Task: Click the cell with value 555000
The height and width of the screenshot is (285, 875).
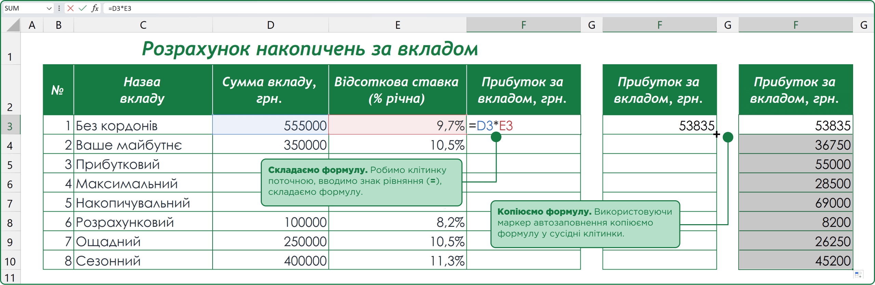Action: click(x=271, y=125)
